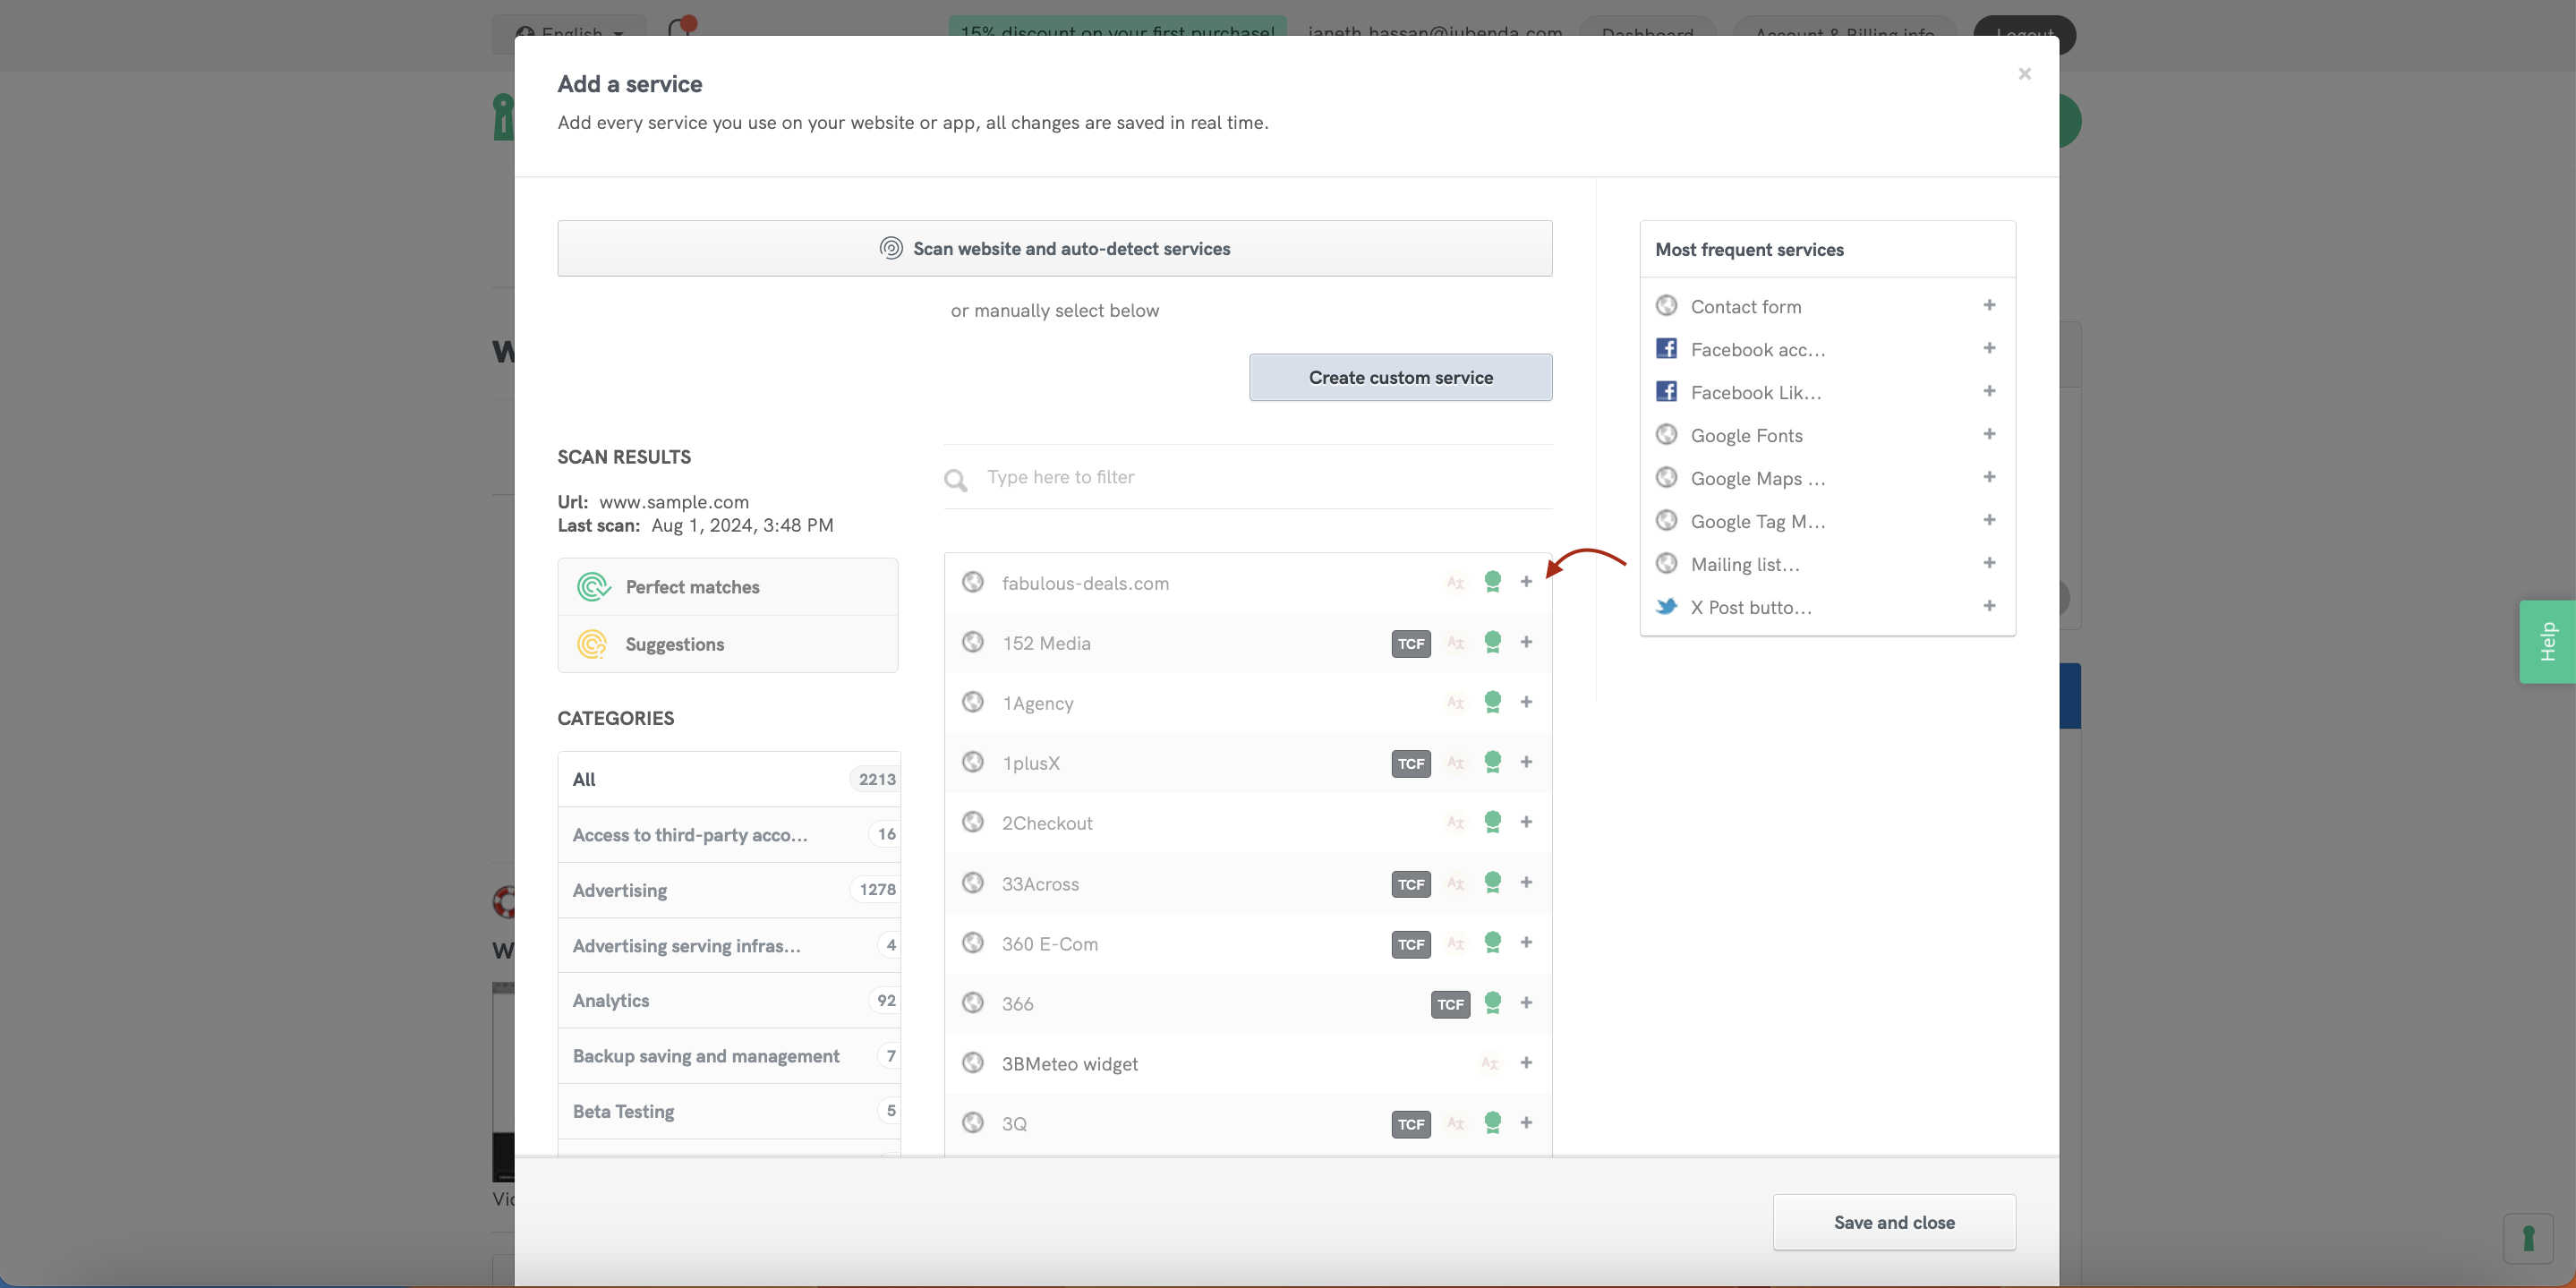Image resolution: width=2576 pixels, height=1288 pixels.
Task: Click the Facebook icon beside Facebook Like row
Action: [x=1666, y=391]
